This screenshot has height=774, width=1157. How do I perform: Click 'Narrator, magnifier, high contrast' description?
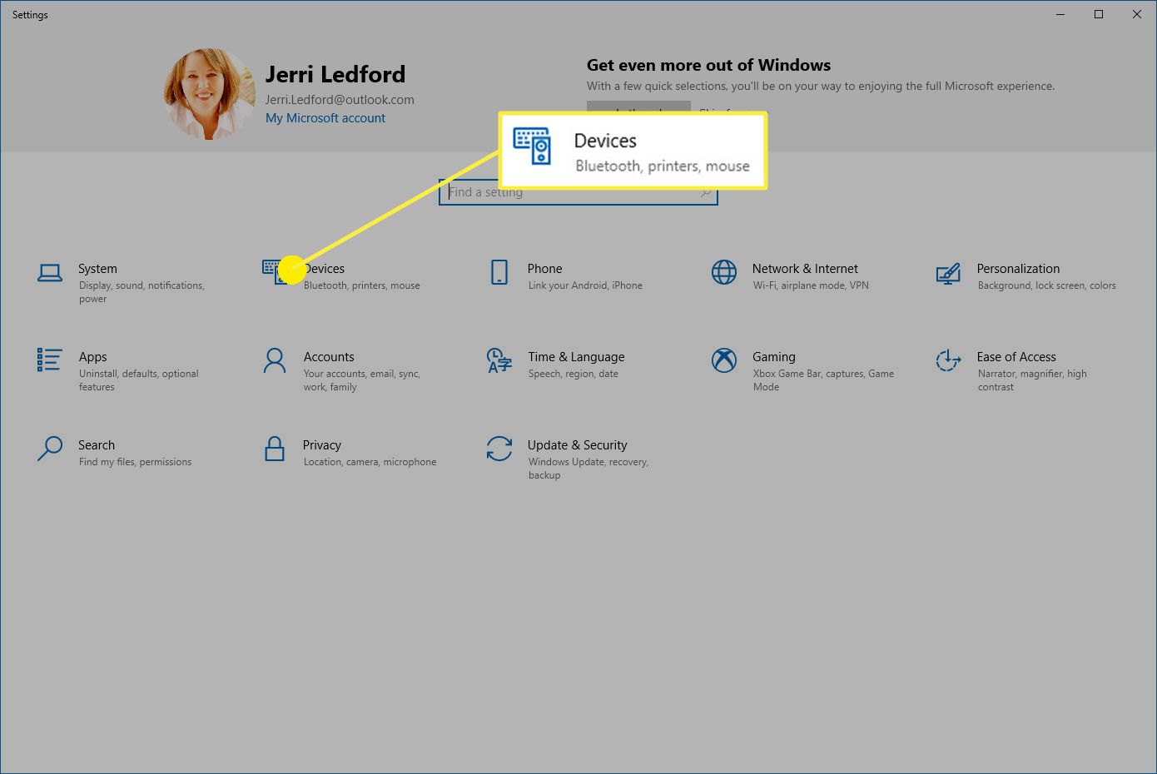[x=1032, y=380]
